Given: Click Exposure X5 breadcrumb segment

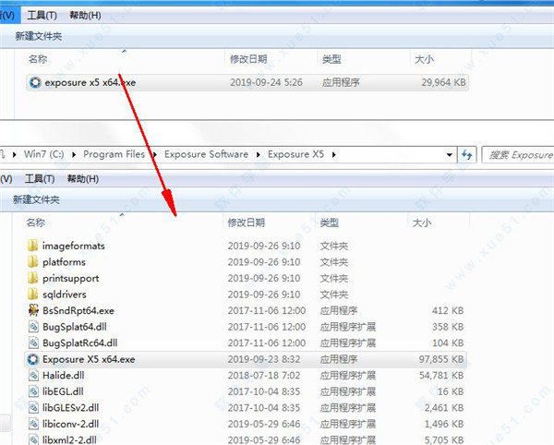Looking at the screenshot, I should pos(295,154).
